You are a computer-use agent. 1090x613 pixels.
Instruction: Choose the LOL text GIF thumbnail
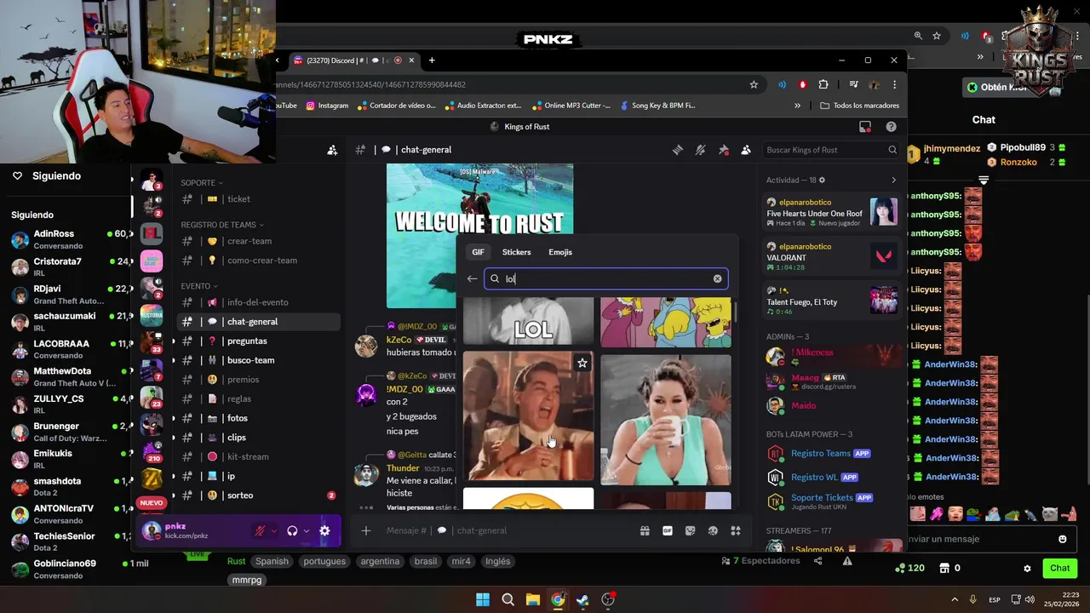[x=528, y=322]
